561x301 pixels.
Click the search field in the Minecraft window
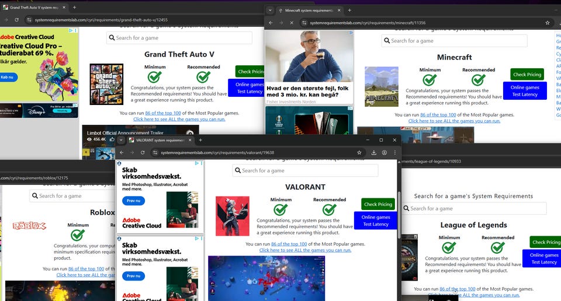pos(454,41)
